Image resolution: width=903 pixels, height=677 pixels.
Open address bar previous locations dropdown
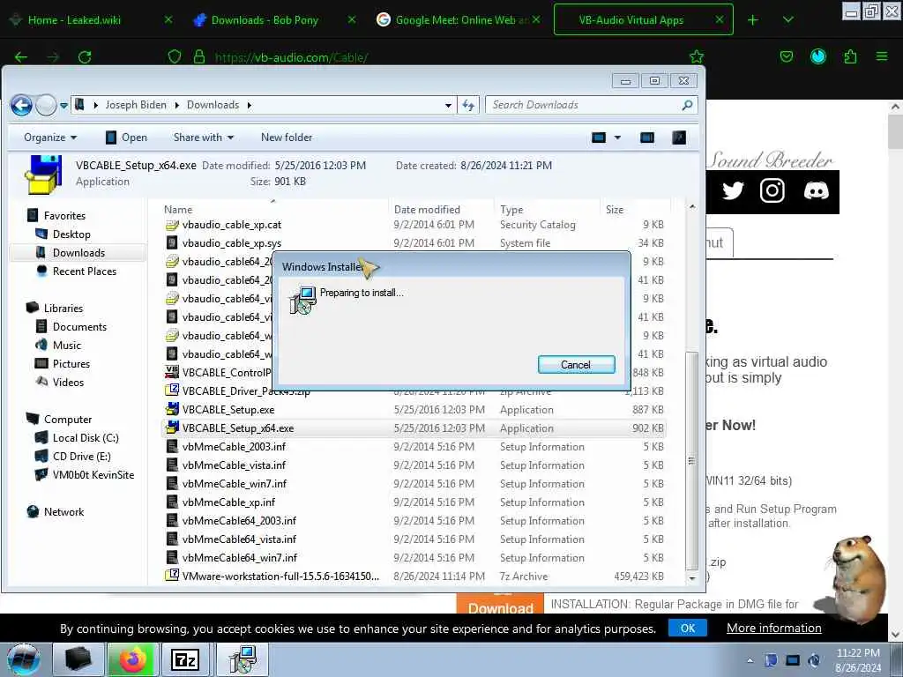[x=448, y=106]
